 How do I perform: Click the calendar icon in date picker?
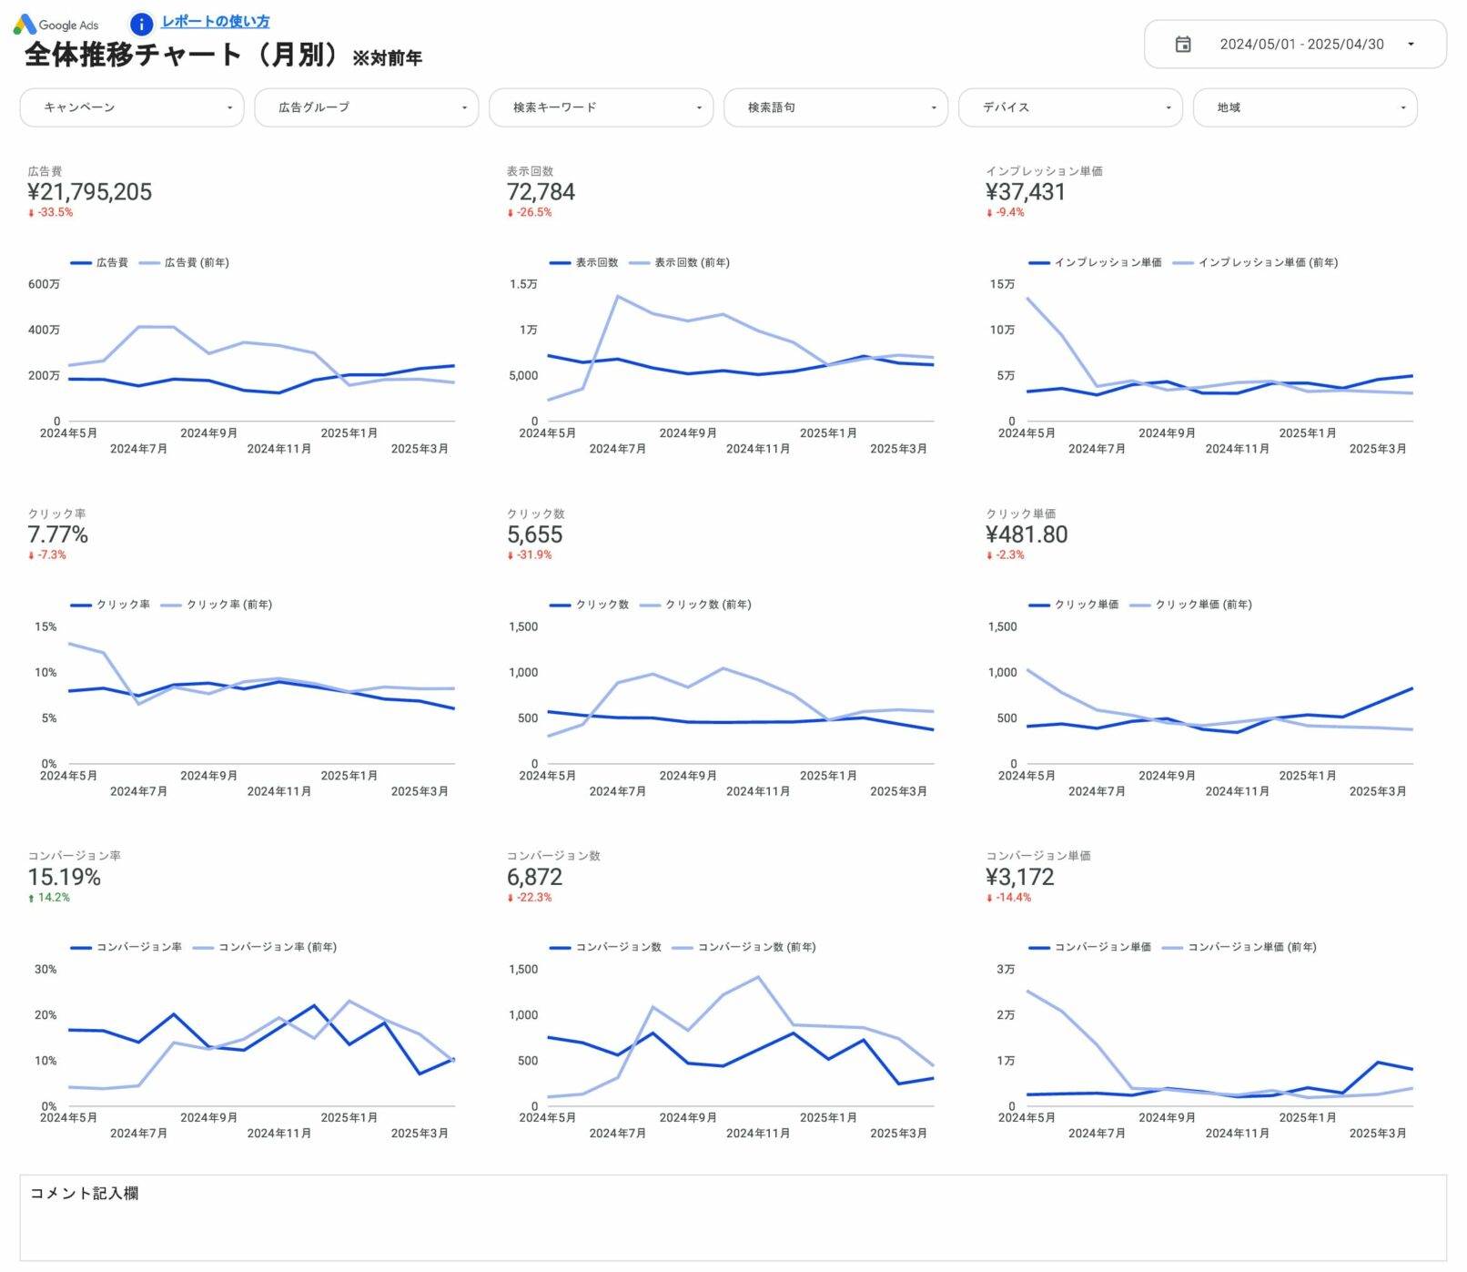(1182, 44)
